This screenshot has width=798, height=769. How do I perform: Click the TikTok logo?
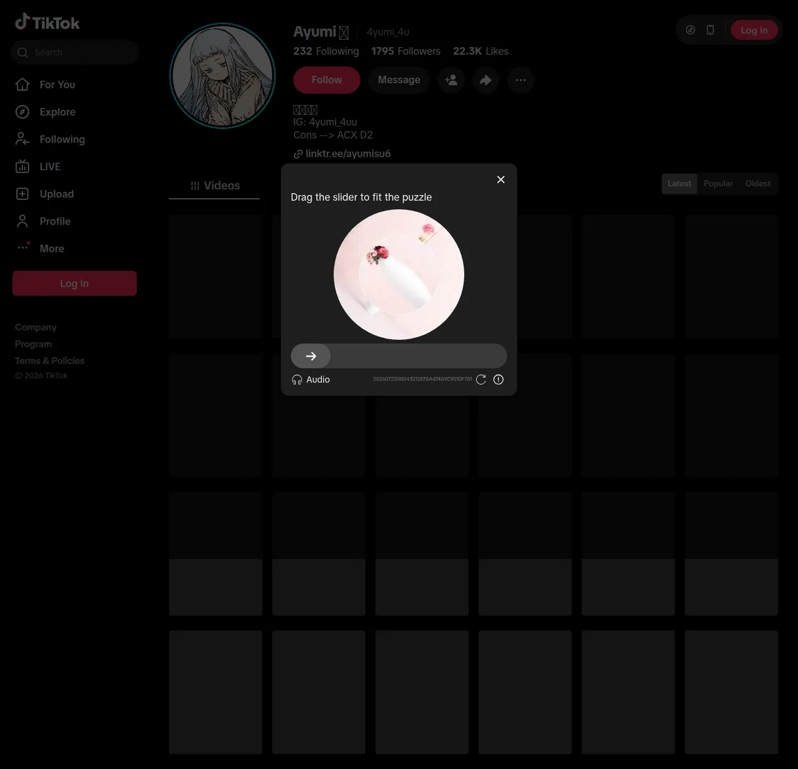47,23
